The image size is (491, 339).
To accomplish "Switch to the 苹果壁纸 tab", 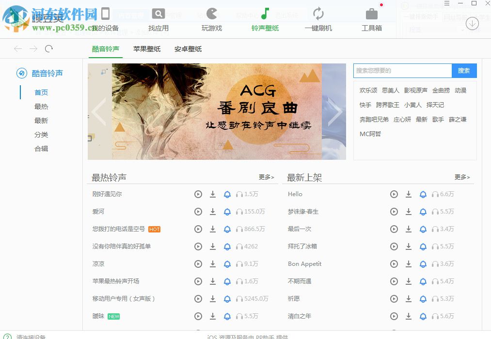I will coord(146,49).
